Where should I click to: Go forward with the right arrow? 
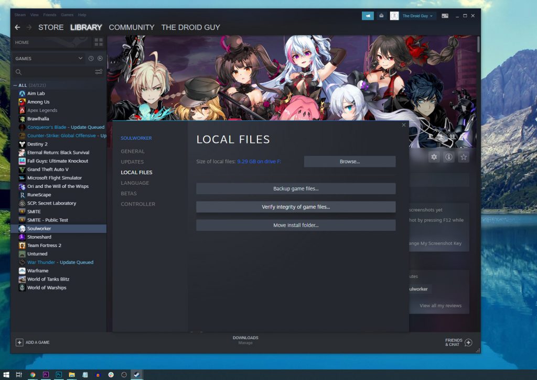pyautogui.click(x=29, y=27)
